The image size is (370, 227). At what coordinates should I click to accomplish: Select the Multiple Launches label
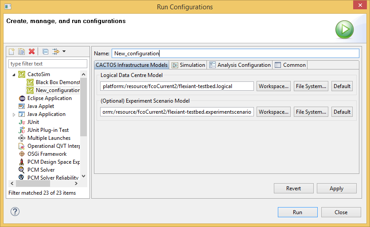(x=49, y=138)
